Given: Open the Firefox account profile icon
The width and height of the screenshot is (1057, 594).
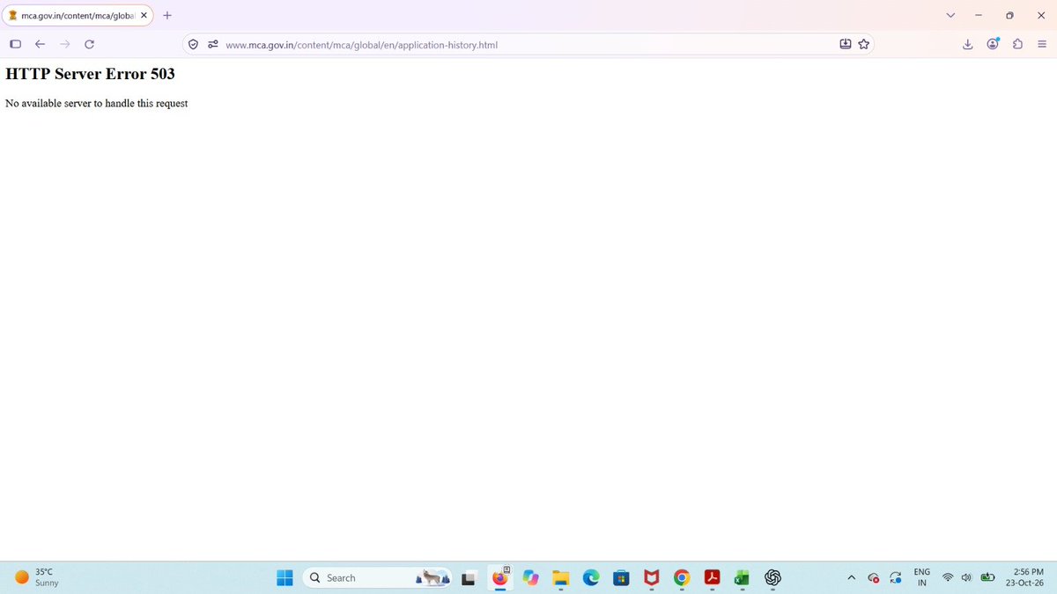Looking at the screenshot, I should point(994,44).
